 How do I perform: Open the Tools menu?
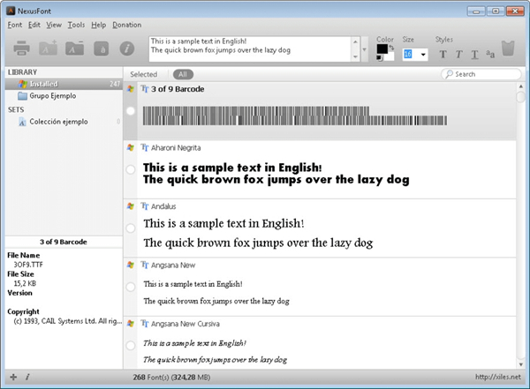pos(76,26)
